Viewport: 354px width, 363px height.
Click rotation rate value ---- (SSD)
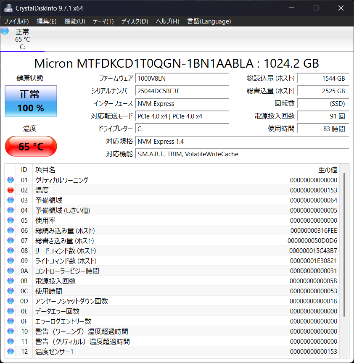point(323,103)
